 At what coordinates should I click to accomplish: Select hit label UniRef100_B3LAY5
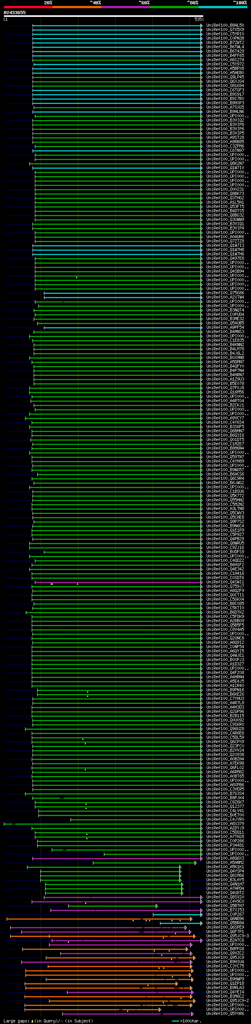(x=225, y=880)
